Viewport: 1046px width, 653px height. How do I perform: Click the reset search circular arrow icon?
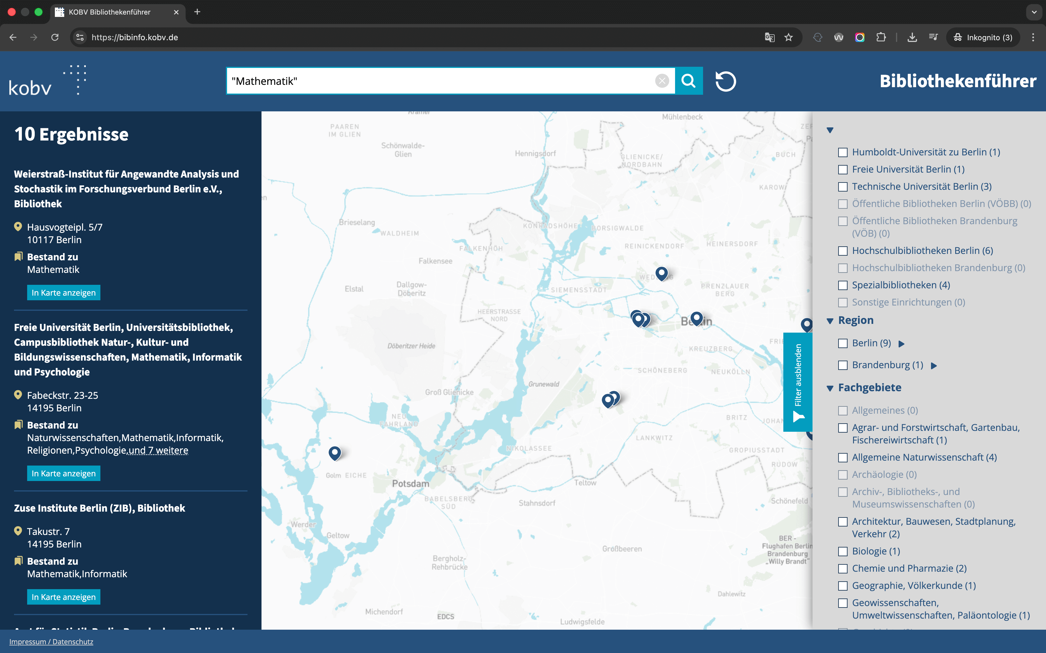[725, 81]
